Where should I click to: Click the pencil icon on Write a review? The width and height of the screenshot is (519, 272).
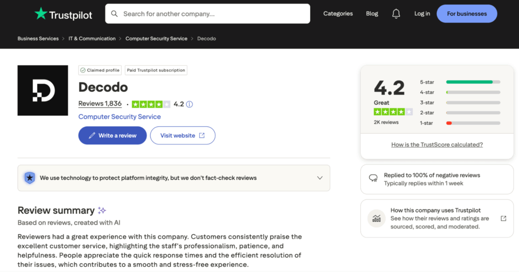click(92, 135)
